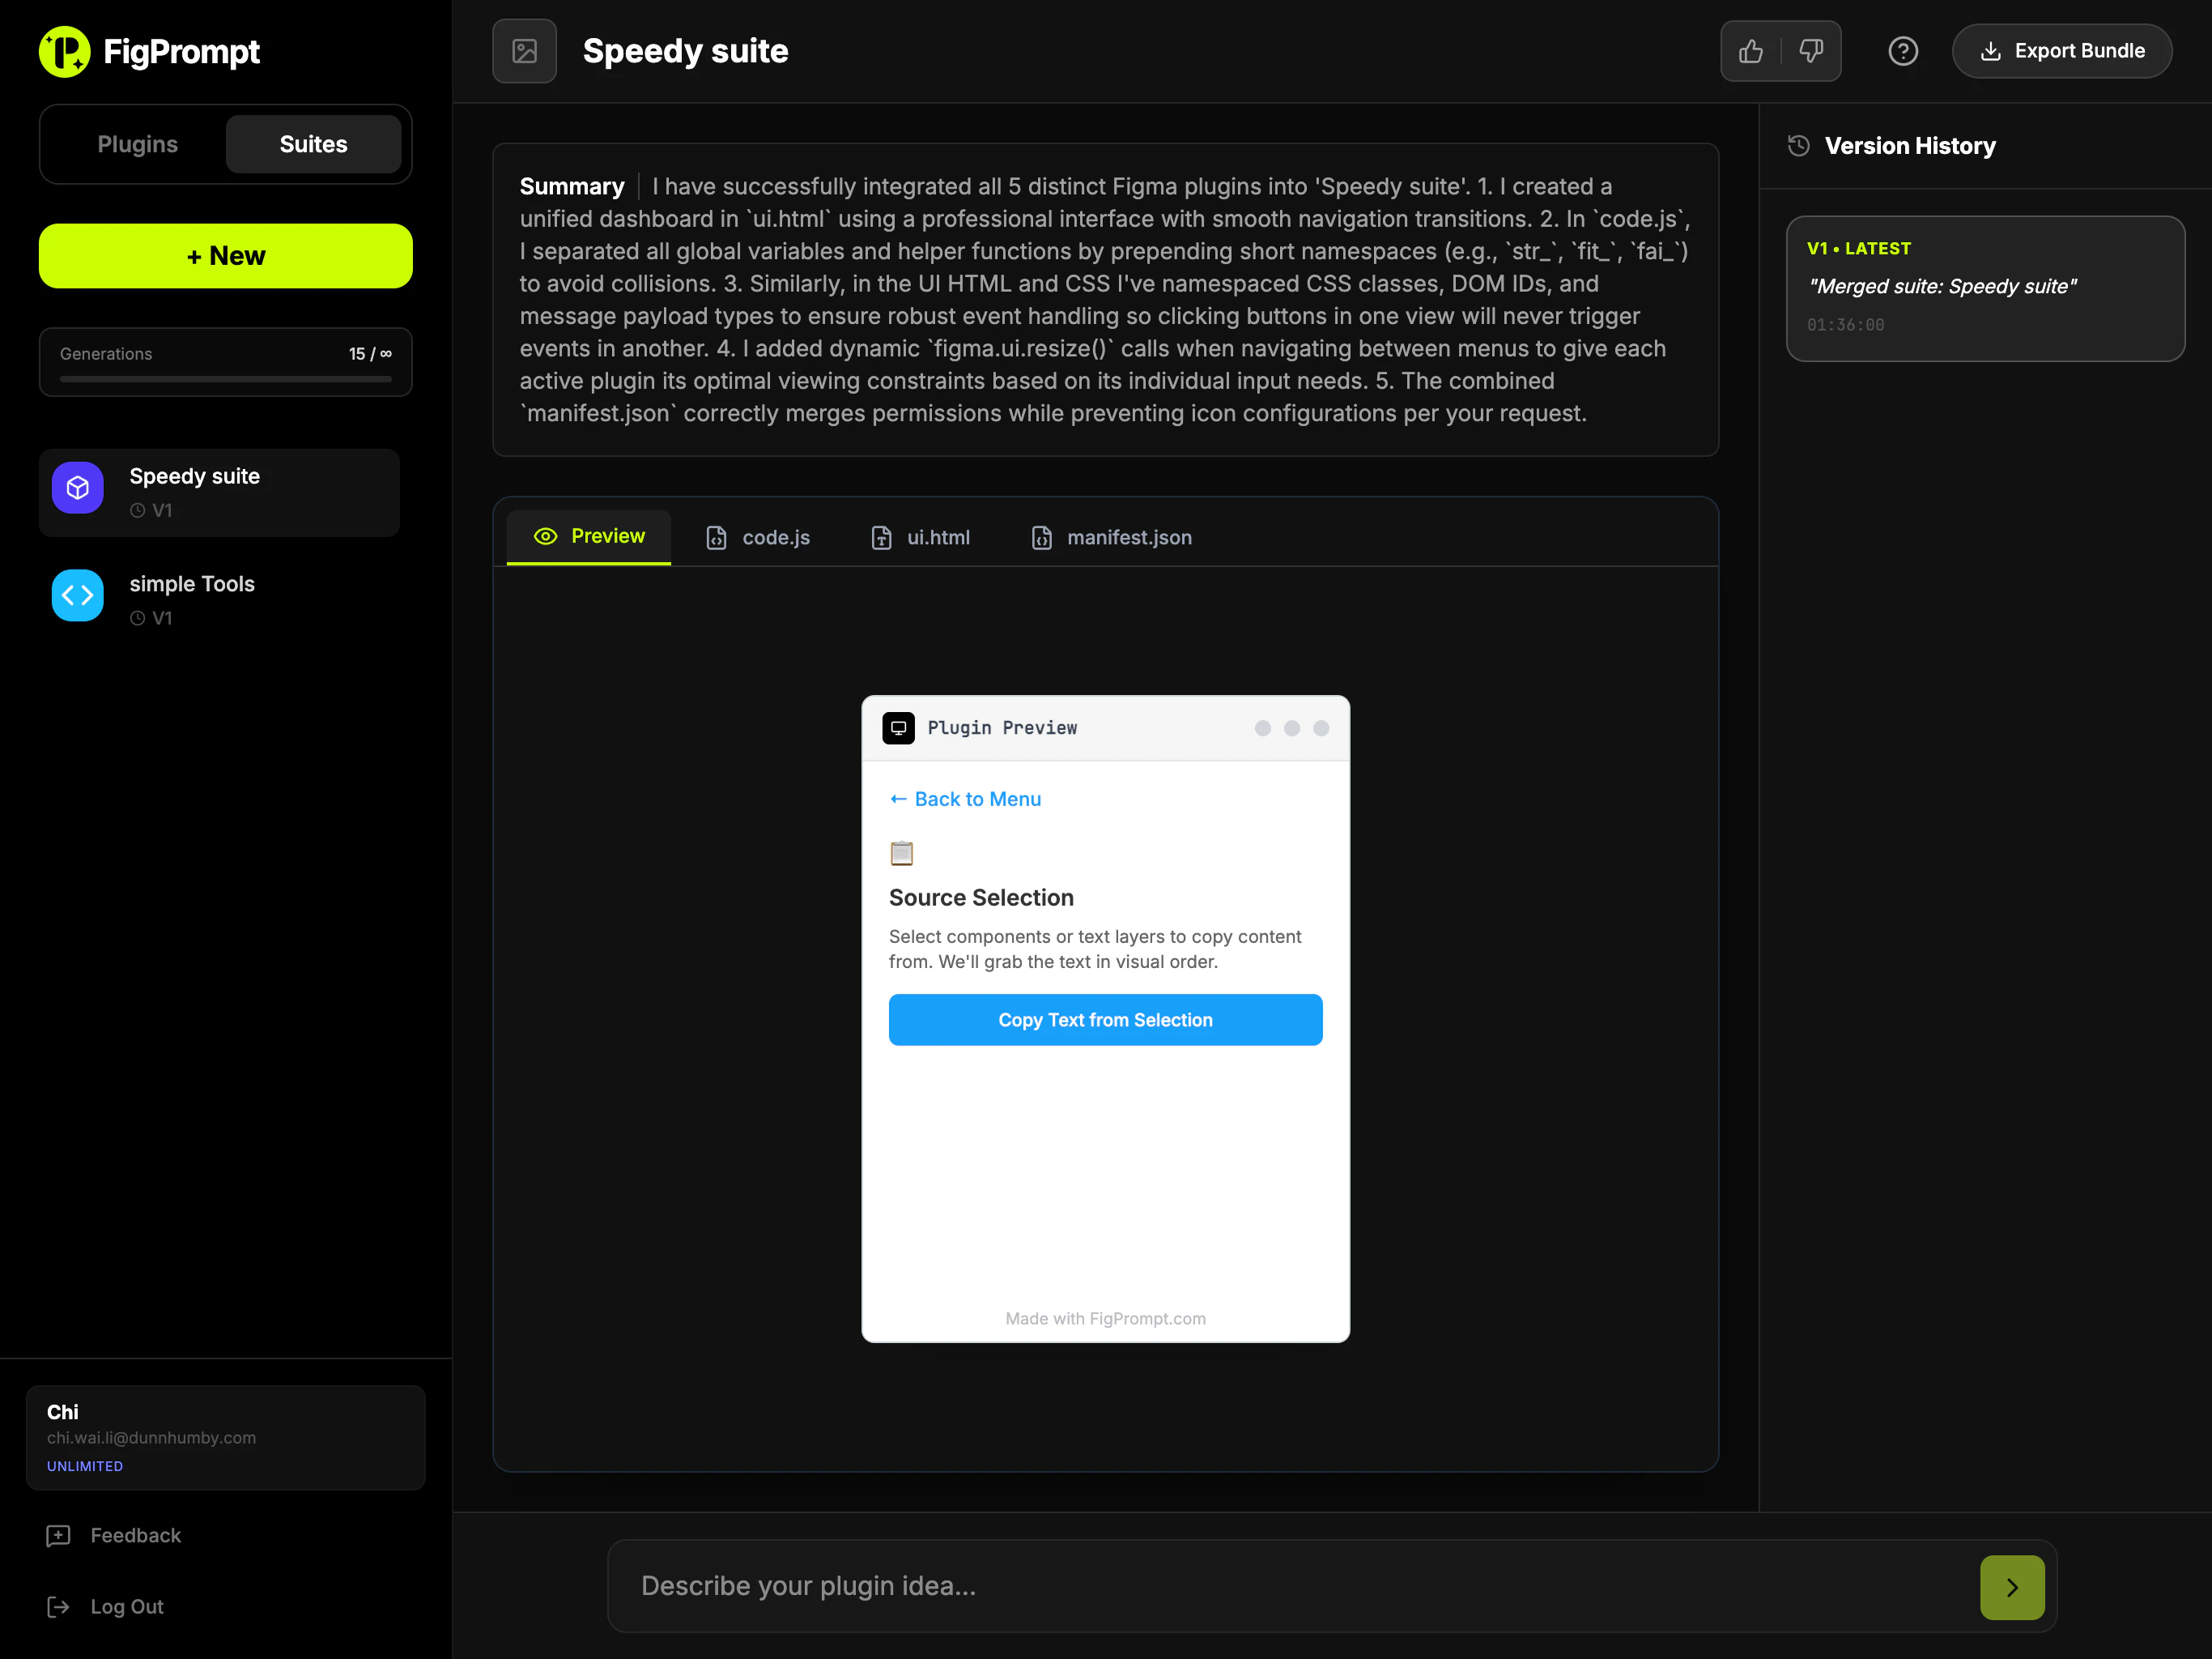The height and width of the screenshot is (1659, 2212).
Task: Switch to the Plugins toggle
Action: (x=137, y=144)
